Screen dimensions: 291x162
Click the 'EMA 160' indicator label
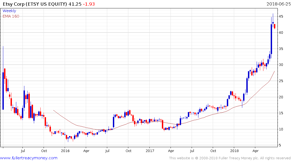pyautogui.click(x=11, y=16)
